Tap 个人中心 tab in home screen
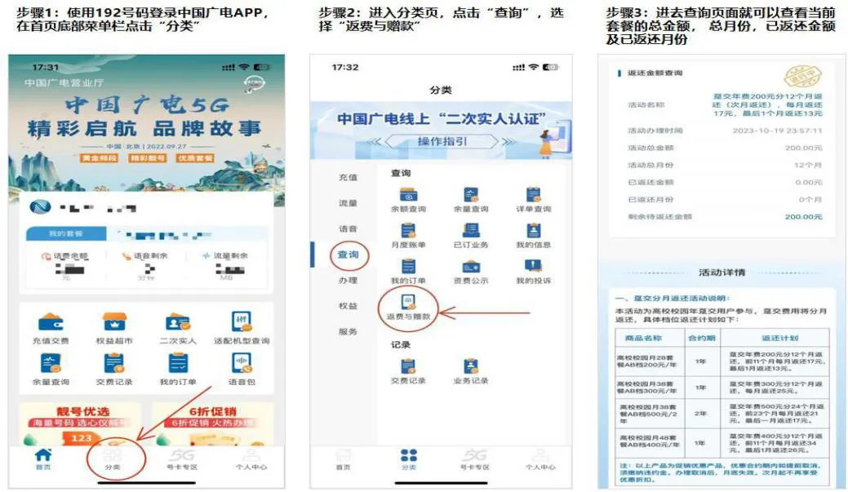The width and height of the screenshot is (848, 492). coord(251,459)
